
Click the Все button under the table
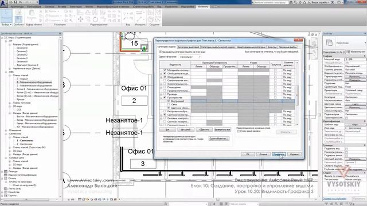[x=167, y=129]
